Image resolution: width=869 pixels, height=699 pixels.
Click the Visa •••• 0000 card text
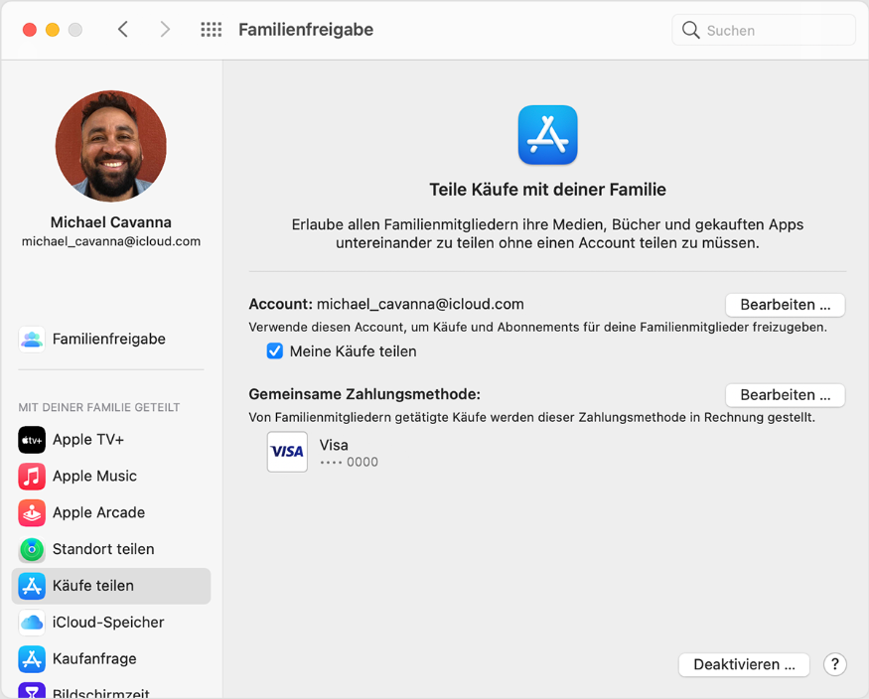[x=349, y=453]
